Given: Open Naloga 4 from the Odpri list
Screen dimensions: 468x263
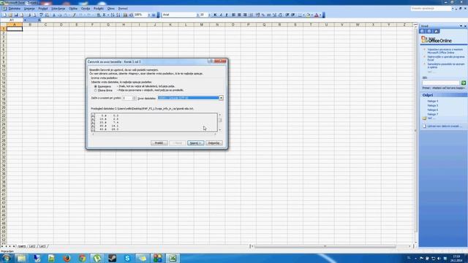Looking at the screenshot, I should (433, 101).
